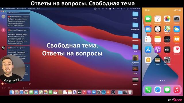Open Messages in the Mac dock
Image resolution: width=184 pixels, height=103 pixels.
click(x=31, y=92)
